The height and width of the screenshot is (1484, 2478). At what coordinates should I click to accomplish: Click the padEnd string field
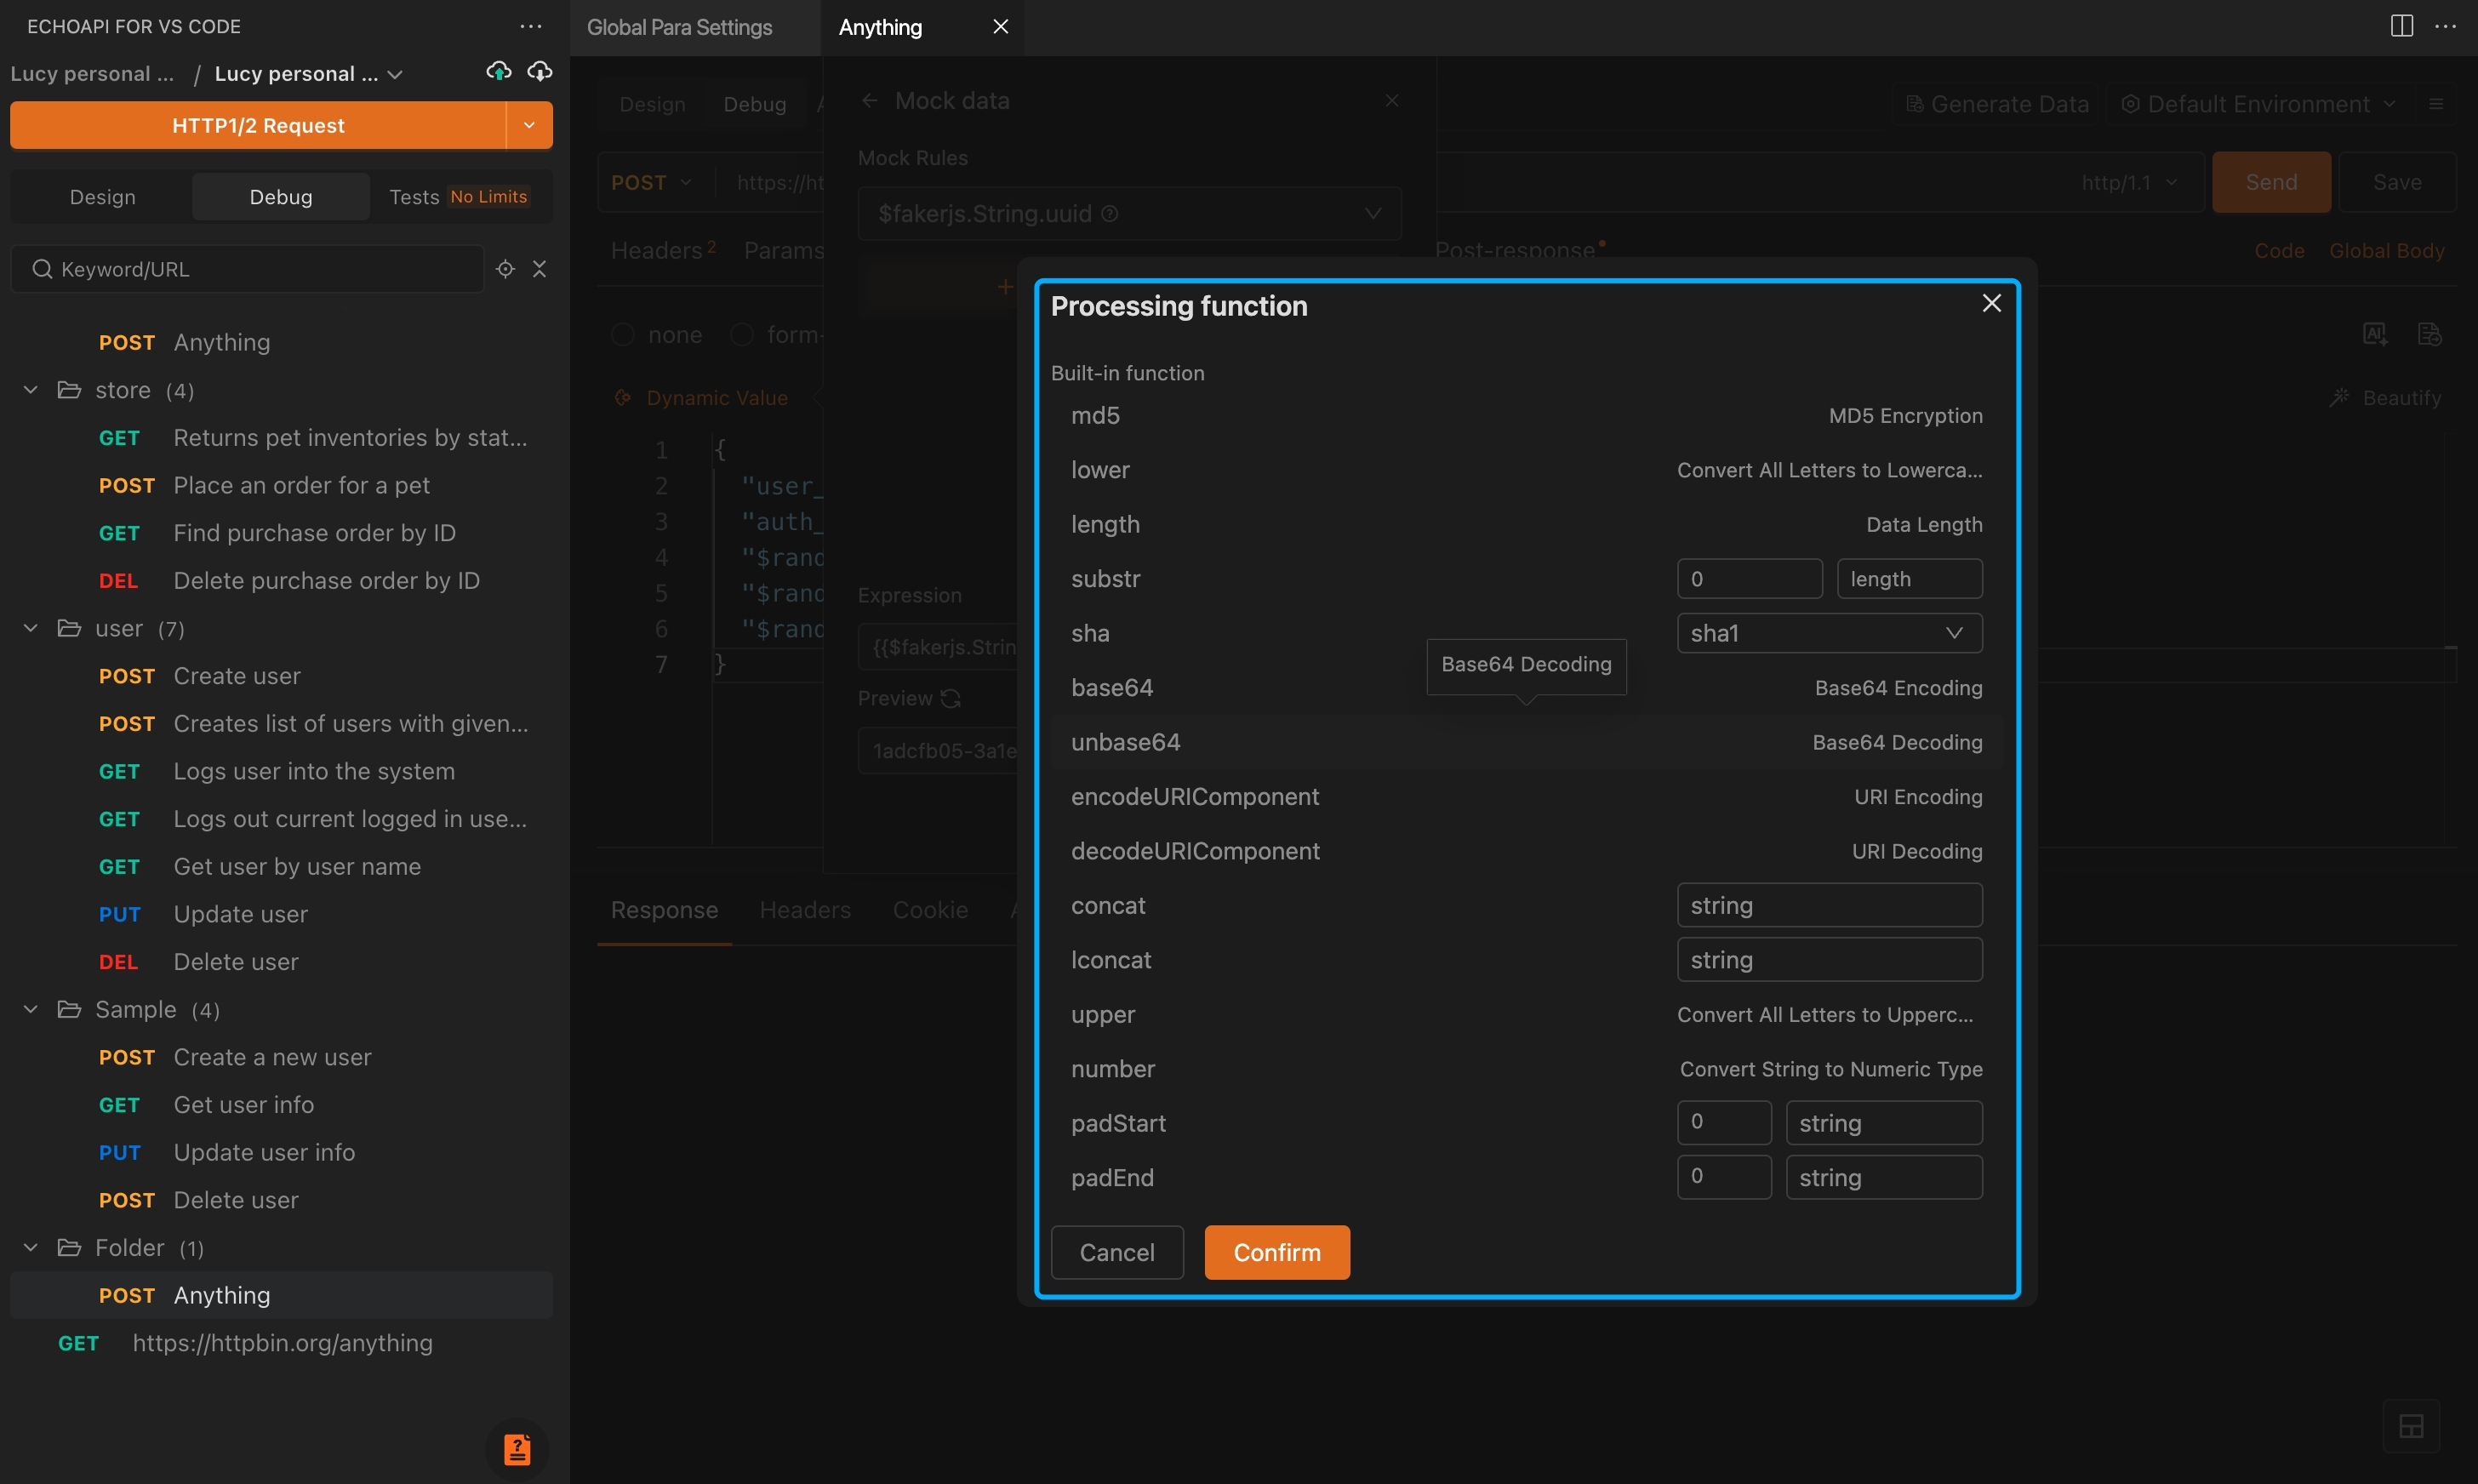point(1884,1178)
